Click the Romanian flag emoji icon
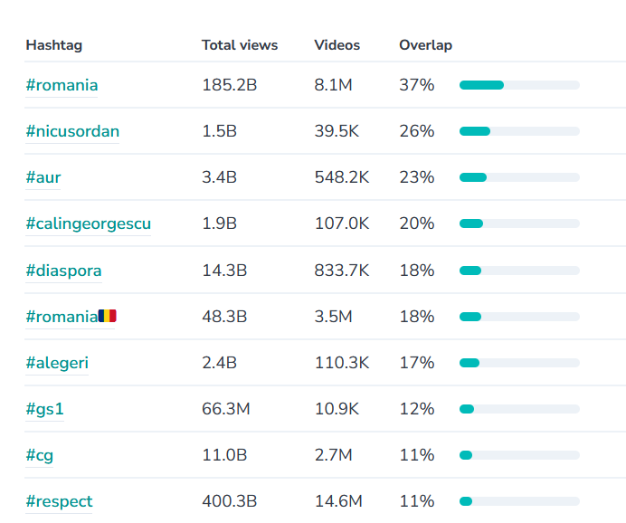 coord(108,316)
